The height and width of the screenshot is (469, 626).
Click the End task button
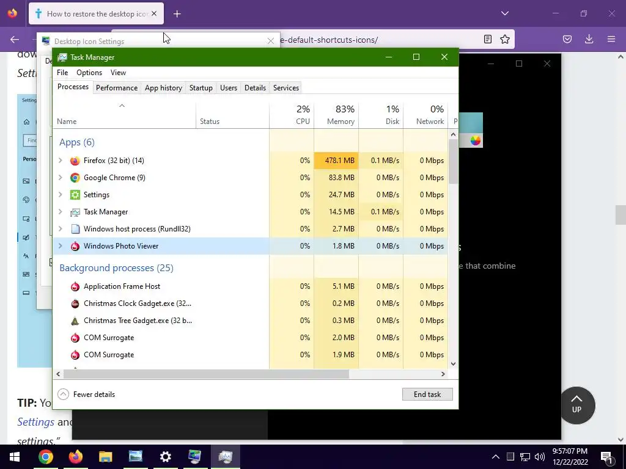427,394
